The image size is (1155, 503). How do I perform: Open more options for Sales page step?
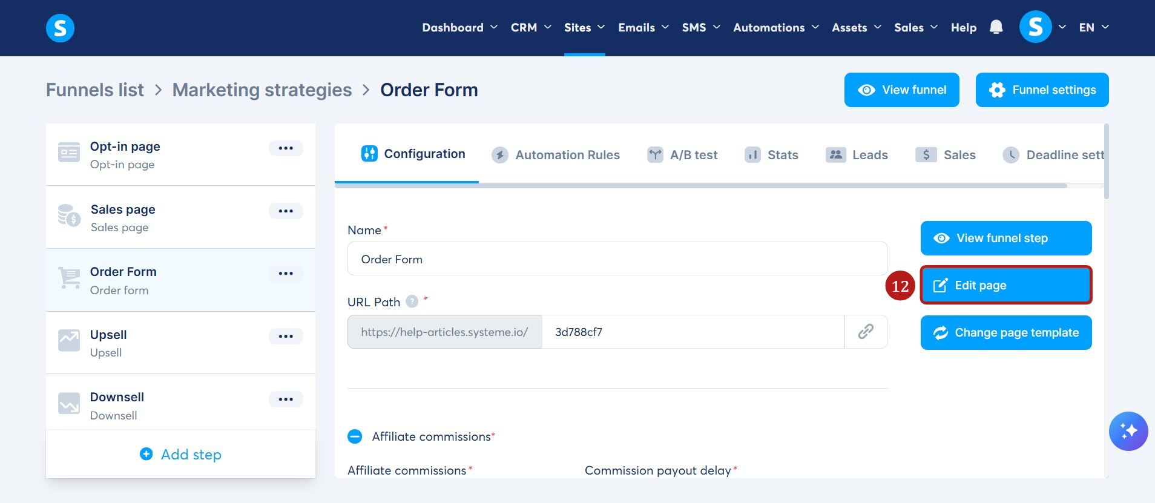286,211
